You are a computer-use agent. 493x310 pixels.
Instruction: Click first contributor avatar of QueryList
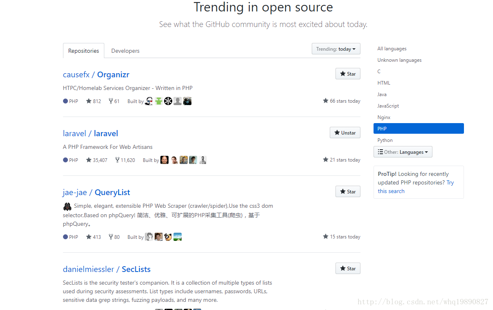click(x=149, y=237)
